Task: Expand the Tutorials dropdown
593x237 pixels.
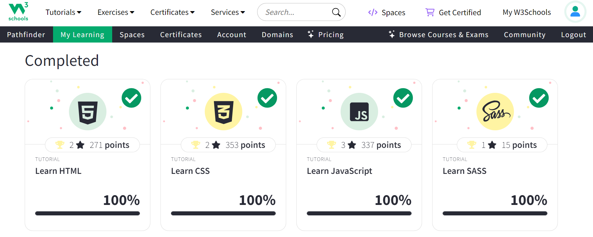Action: (63, 12)
